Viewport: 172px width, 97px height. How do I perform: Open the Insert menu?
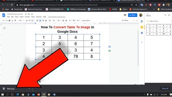pos(21,17)
